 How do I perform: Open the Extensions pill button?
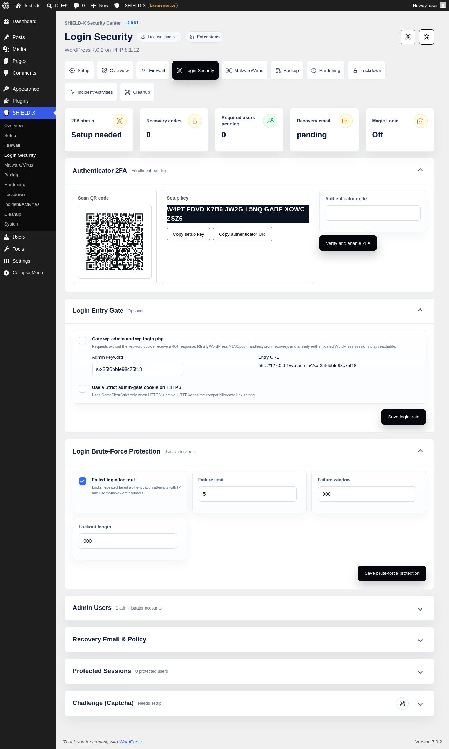coord(205,37)
